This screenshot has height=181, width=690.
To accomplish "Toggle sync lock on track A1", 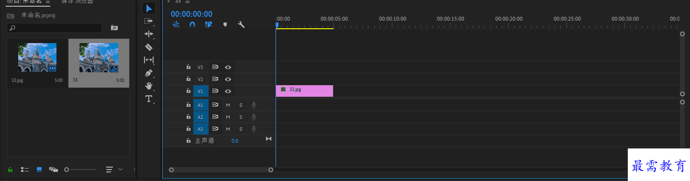I will point(215,104).
